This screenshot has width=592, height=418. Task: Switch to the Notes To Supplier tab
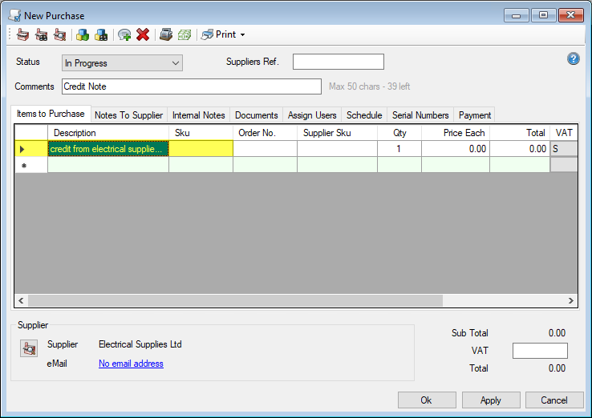pyautogui.click(x=128, y=115)
